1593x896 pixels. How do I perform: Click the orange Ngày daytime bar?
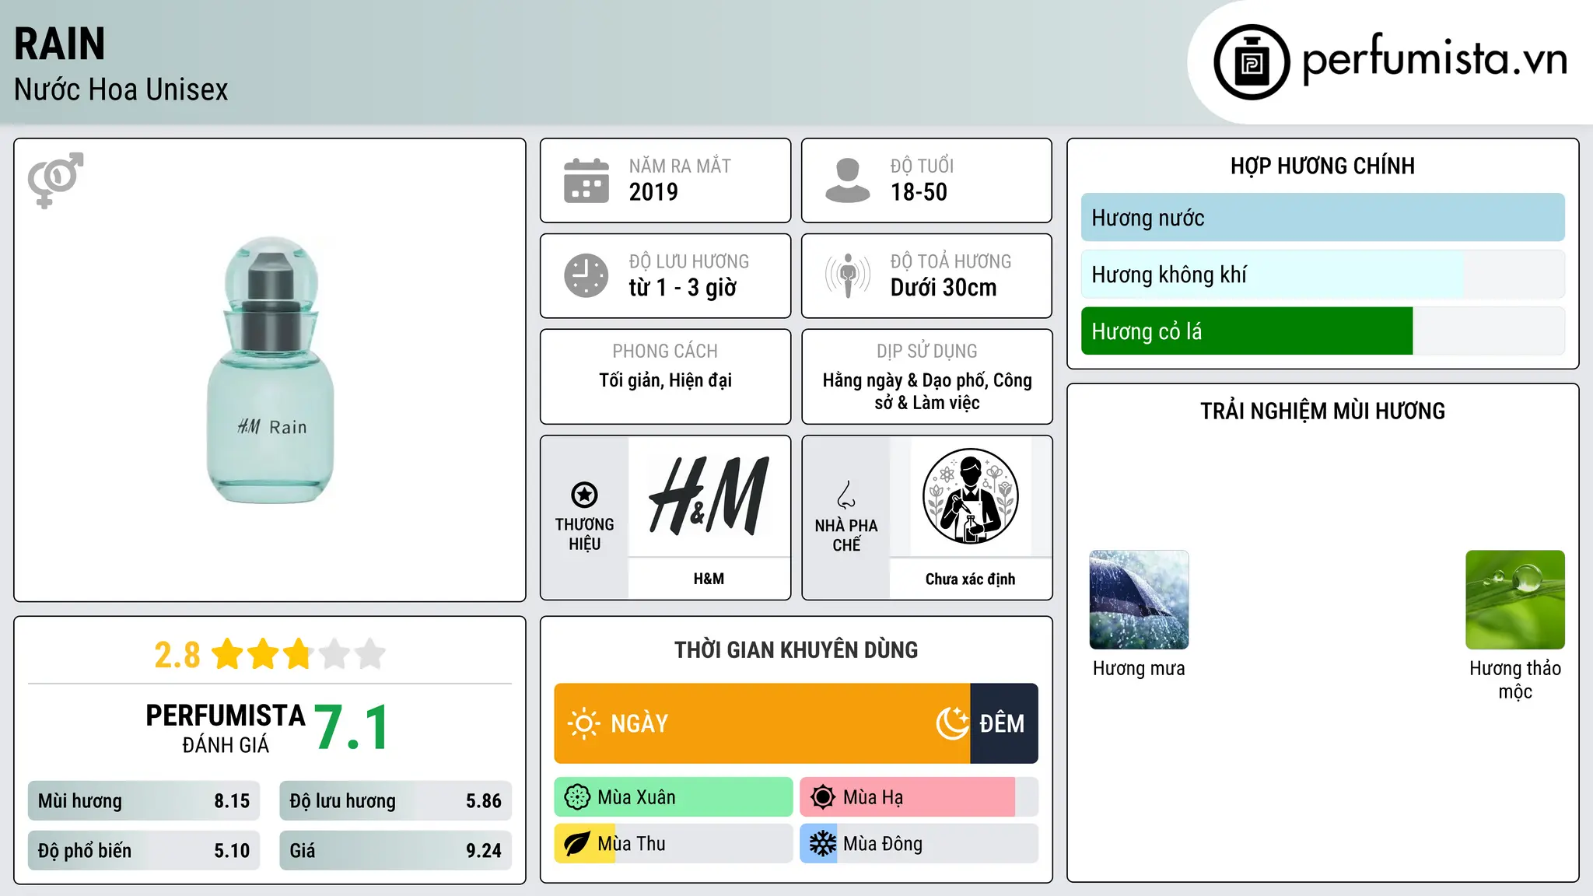point(762,723)
